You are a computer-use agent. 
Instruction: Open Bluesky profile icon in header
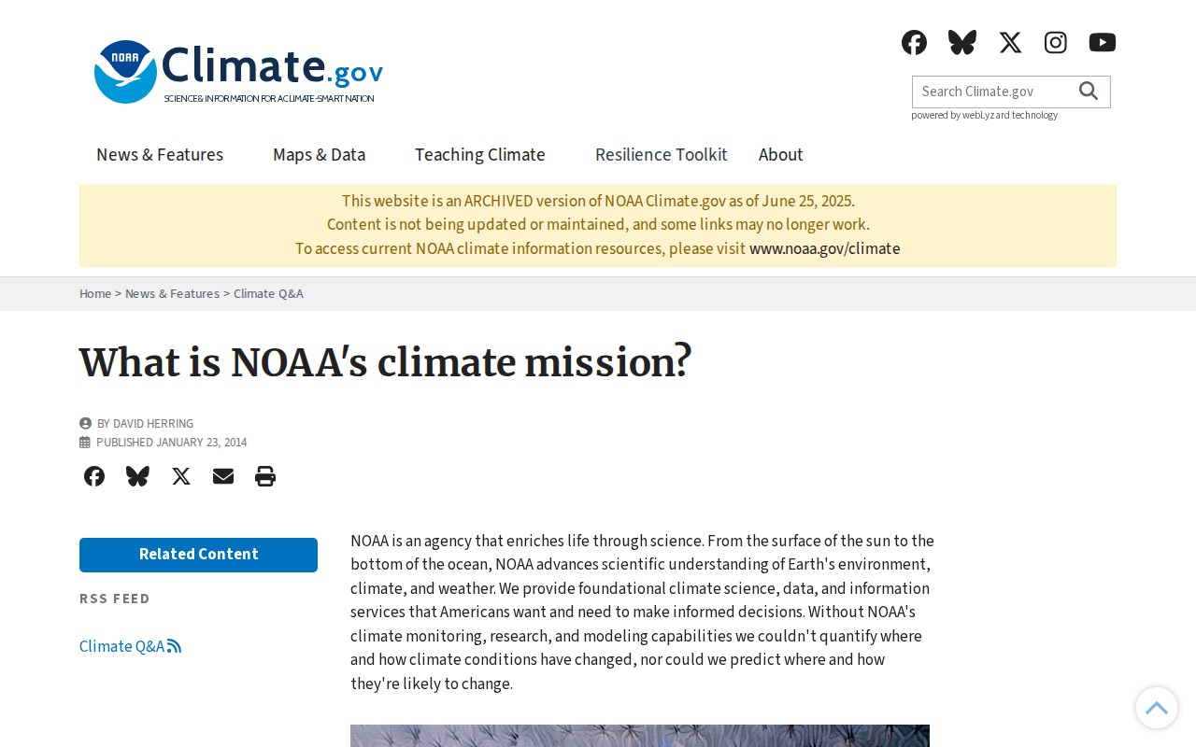coord(962,42)
